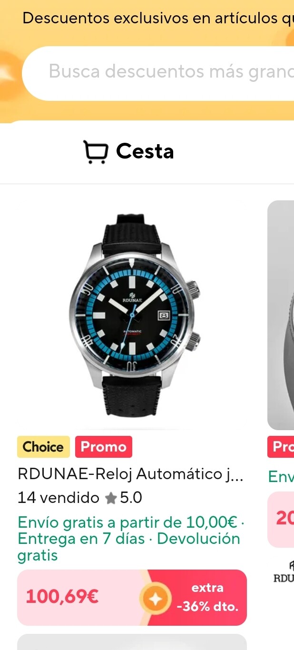Click the star rating icon
Viewport: 294px width, 650px height.
tap(111, 498)
